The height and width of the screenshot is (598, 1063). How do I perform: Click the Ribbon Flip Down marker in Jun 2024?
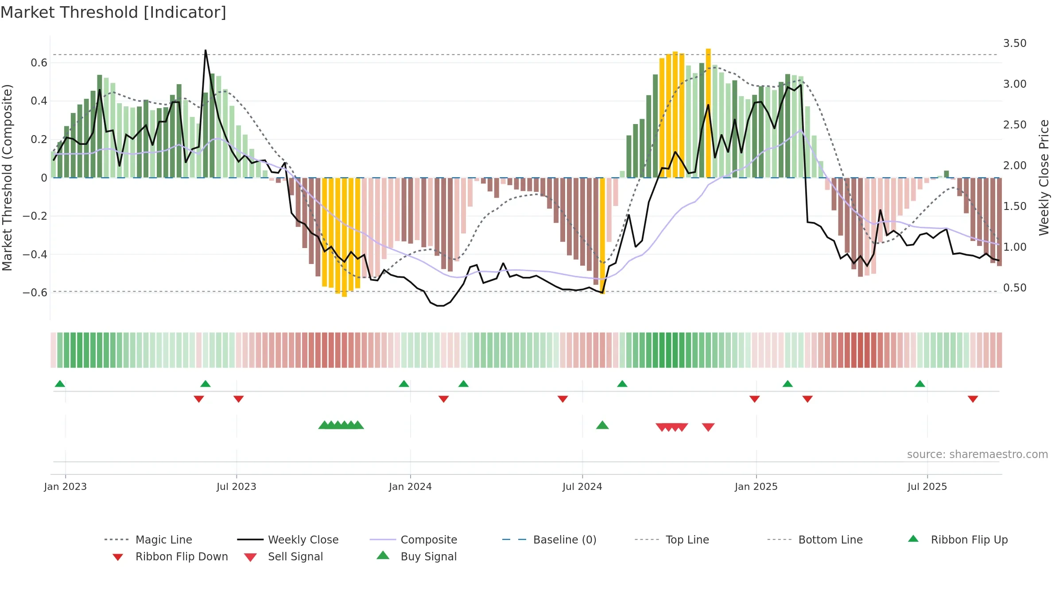[x=563, y=399]
